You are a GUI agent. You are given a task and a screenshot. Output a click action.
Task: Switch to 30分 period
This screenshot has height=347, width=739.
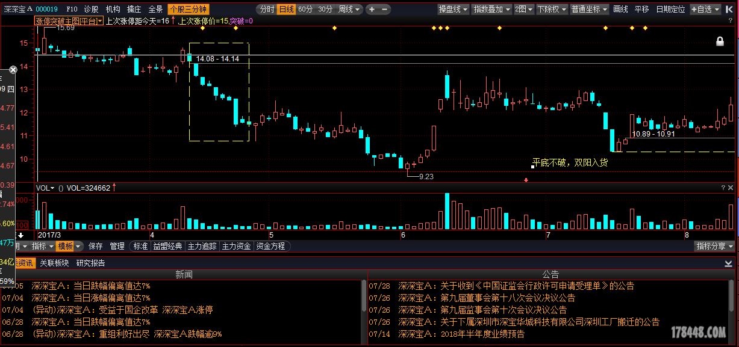(x=325, y=10)
